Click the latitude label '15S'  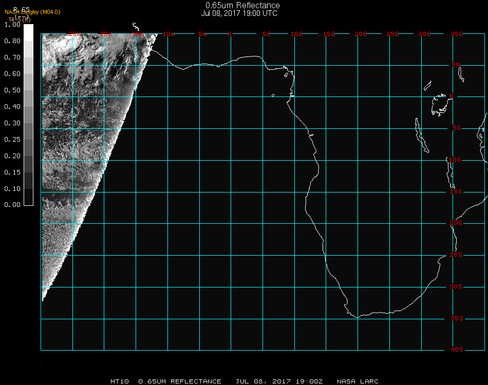click(x=456, y=192)
